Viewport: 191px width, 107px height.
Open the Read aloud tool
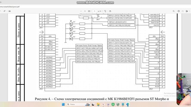point(4,11)
